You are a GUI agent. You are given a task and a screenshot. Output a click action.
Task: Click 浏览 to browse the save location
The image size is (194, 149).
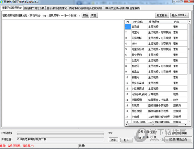tap(113, 140)
